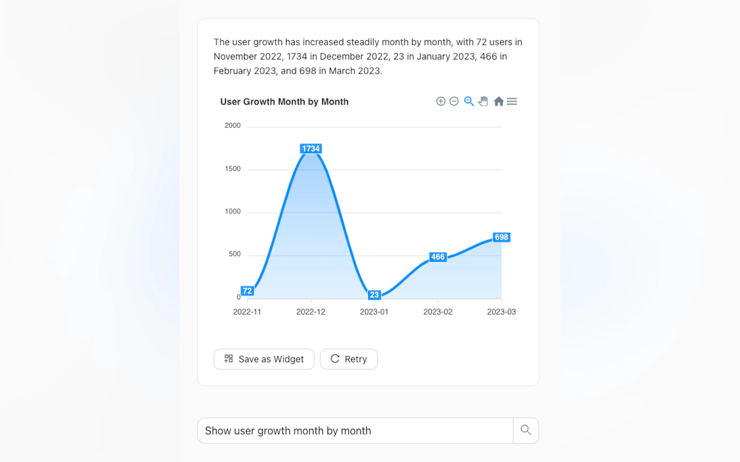Image resolution: width=740 pixels, height=462 pixels.
Task: Click the 2023-01 x-axis label
Action: tap(374, 312)
